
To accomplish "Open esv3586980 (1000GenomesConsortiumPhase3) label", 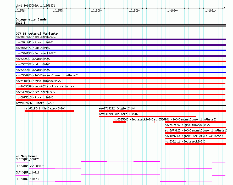I will click(x=47, y=75).
